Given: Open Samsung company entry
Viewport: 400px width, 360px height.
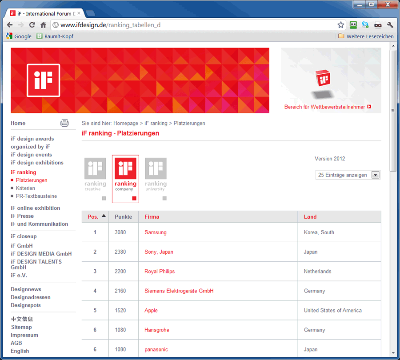Looking at the screenshot, I should 156,232.
